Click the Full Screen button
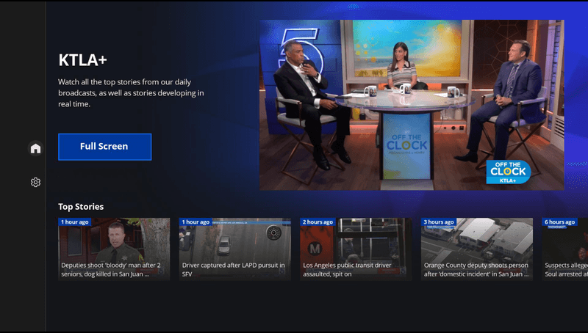The image size is (588, 333). click(x=104, y=147)
